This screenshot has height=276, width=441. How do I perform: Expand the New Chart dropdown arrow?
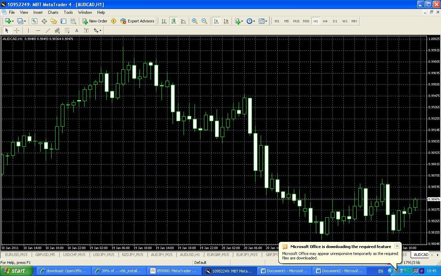tap(13, 21)
